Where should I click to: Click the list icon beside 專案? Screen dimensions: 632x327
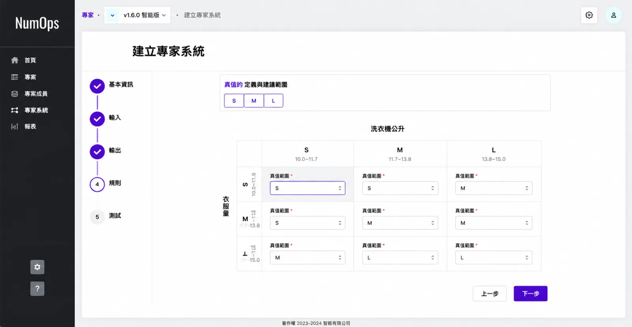click(15, 77)
